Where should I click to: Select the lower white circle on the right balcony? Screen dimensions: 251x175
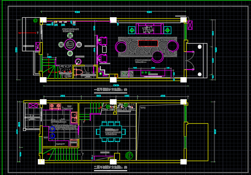(200, 74)
